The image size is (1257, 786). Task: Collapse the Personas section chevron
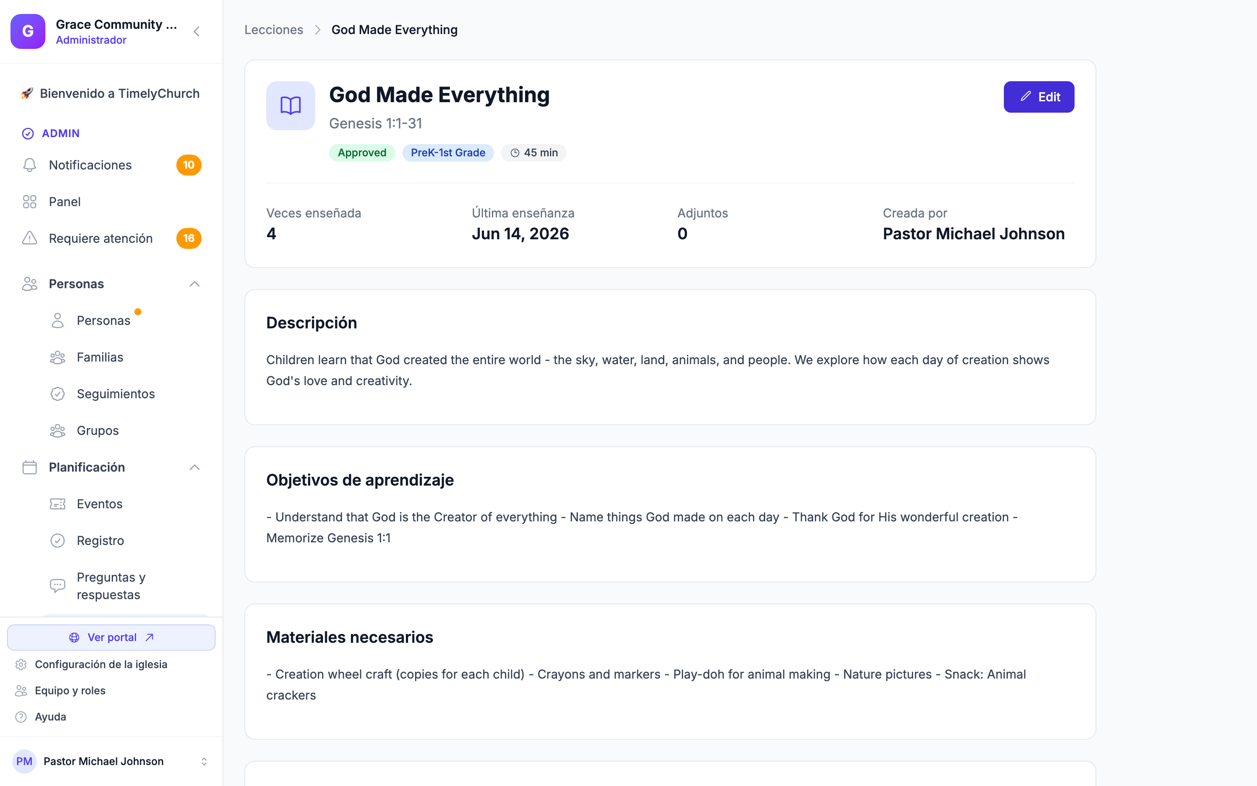[195, 284]
